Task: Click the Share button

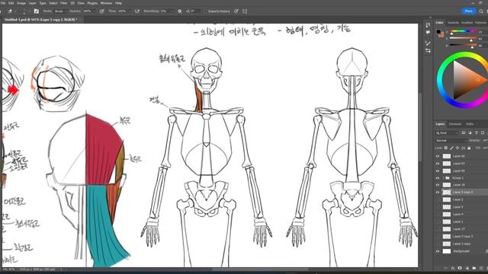Action: point(468,11)
